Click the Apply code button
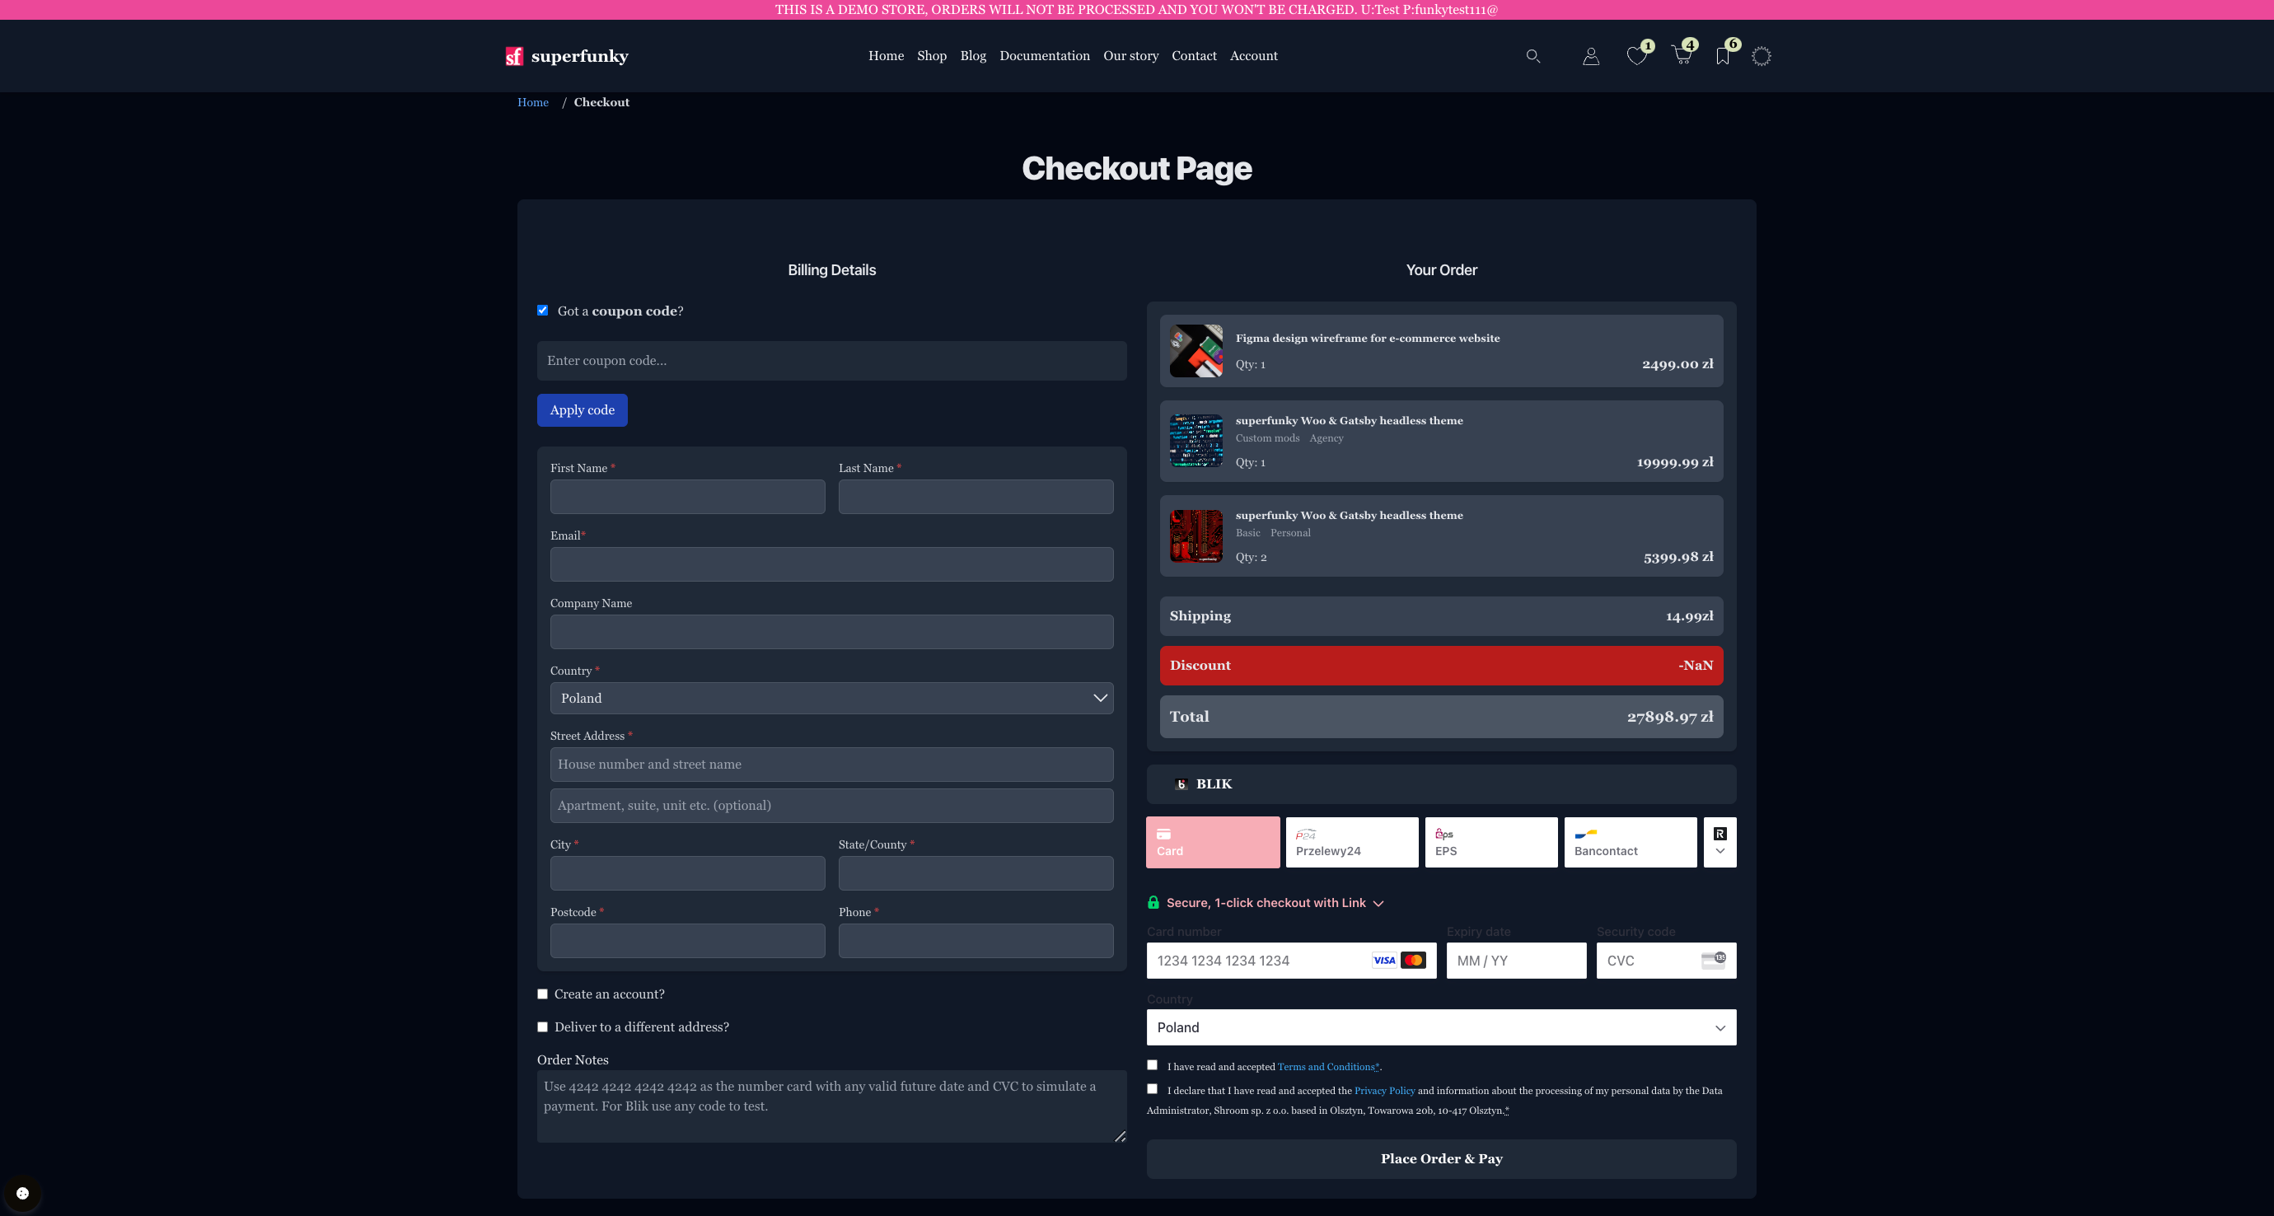This screenshot has height=1216, width=2274. pyautogui.click(x=582, y=410)
